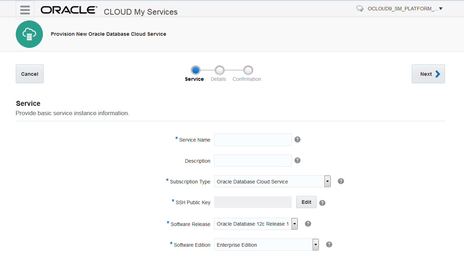Open the chat bubble notifications icon
The height and width of the screenshot is (280, 464).
click(360, 9)
